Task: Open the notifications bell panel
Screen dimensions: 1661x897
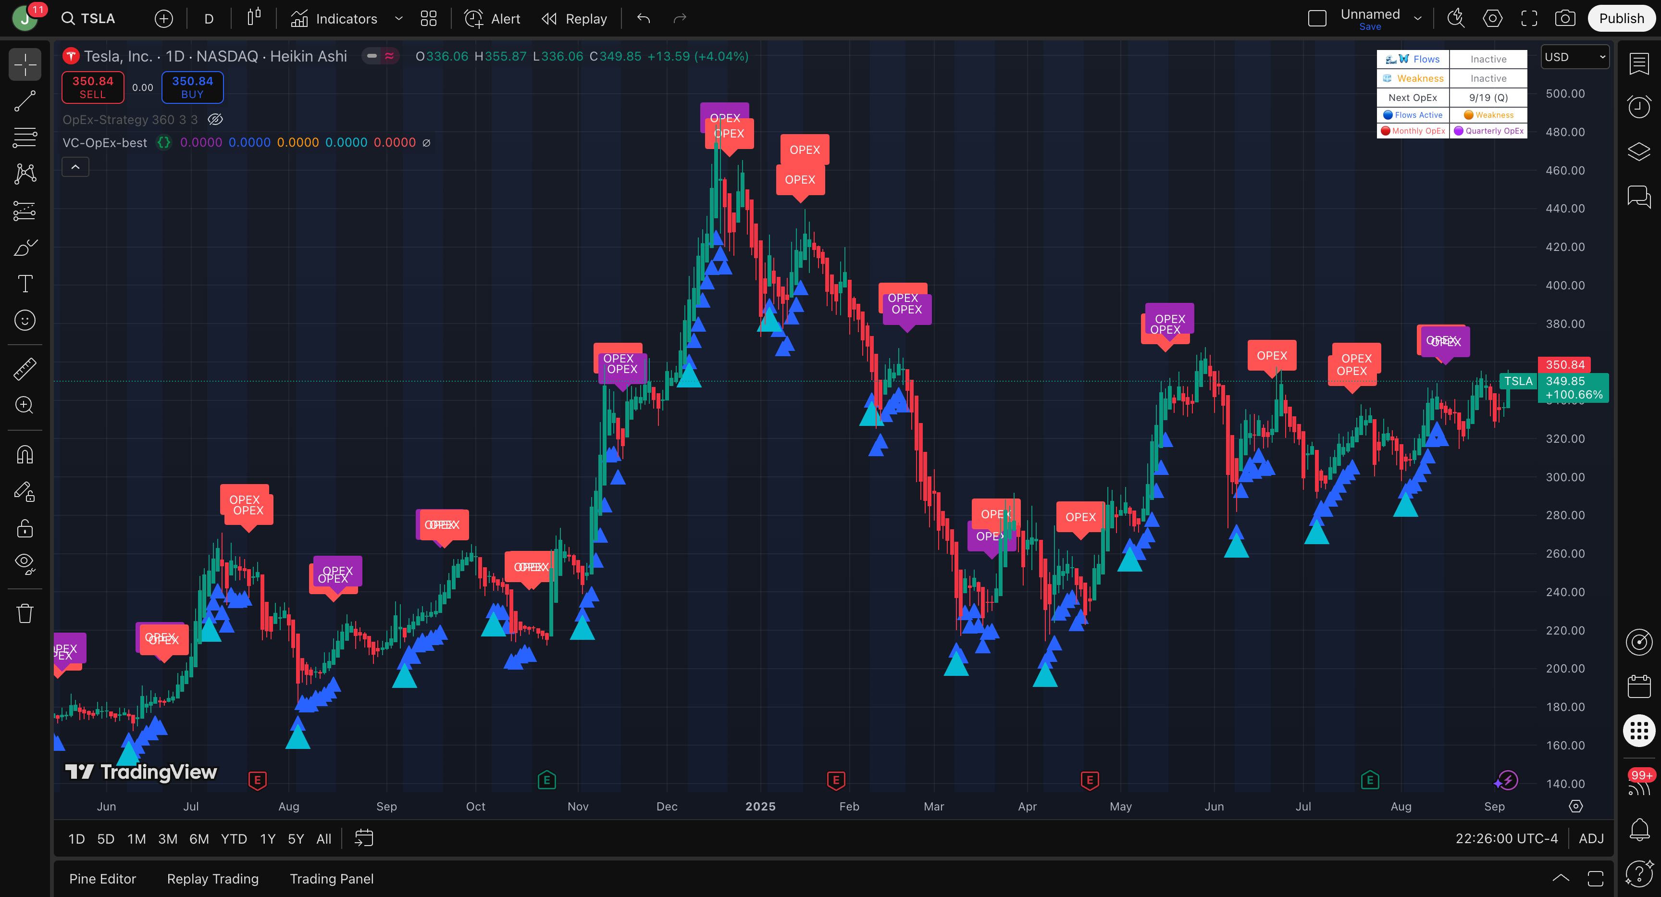Action: (1639, 829)
